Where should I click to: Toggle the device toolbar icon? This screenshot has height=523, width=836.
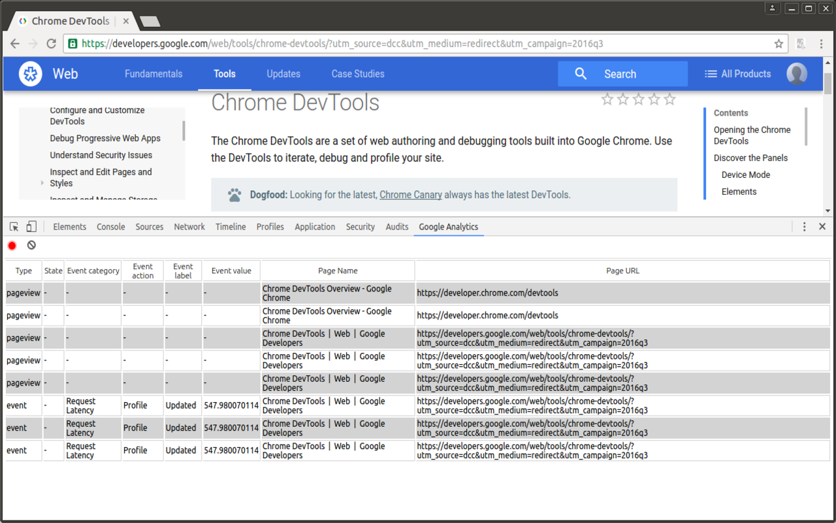[31, 227]
